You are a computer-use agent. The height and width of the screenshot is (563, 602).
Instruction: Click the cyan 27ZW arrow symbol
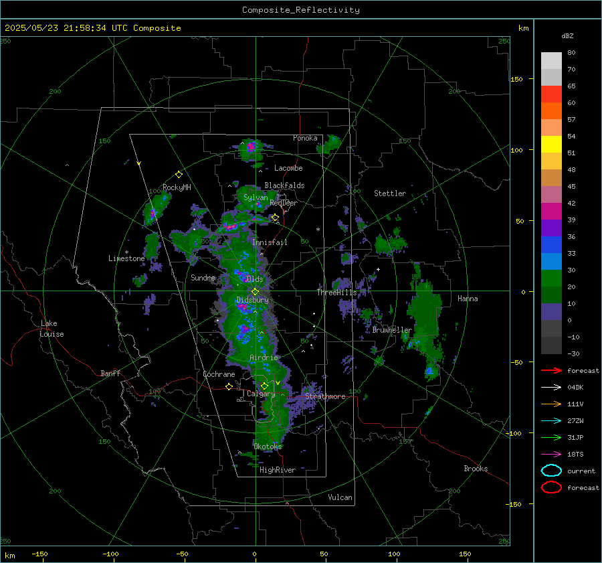point(551,421)
